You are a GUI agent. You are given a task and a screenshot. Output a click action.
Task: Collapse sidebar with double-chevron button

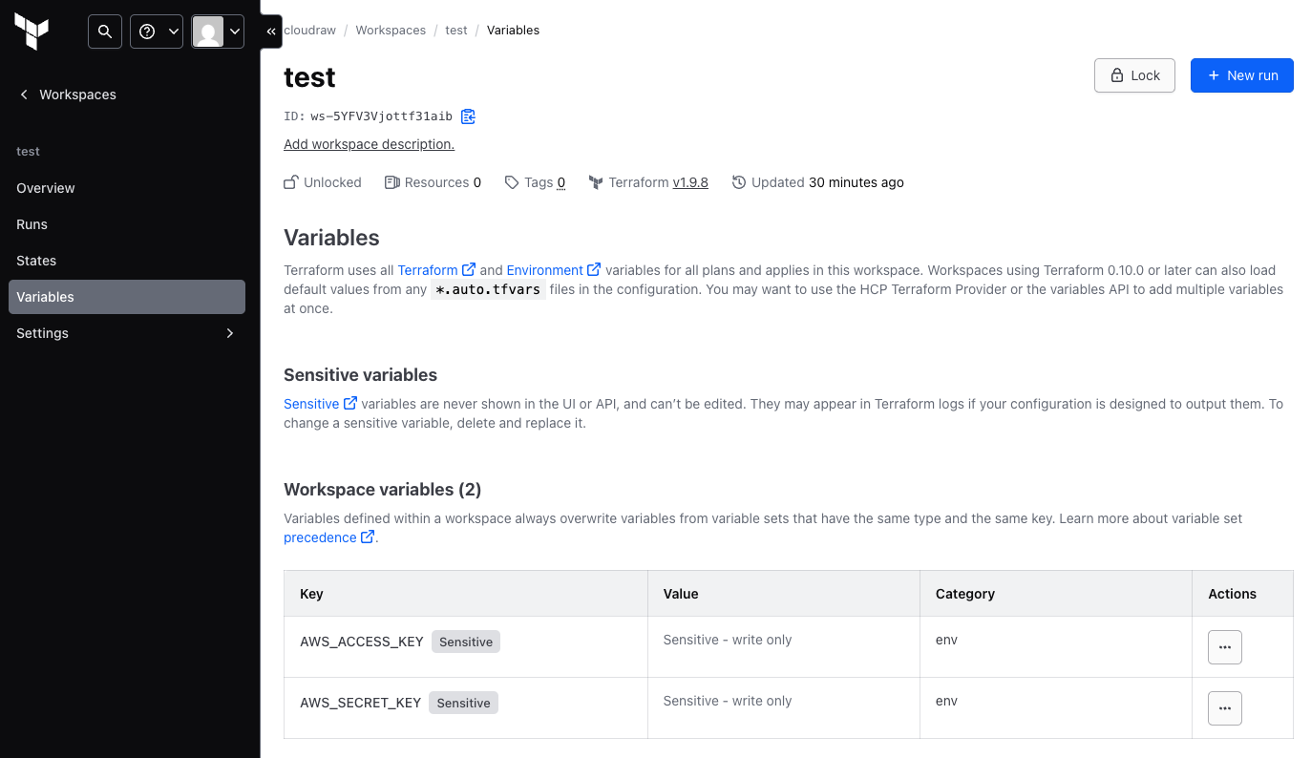271,32
